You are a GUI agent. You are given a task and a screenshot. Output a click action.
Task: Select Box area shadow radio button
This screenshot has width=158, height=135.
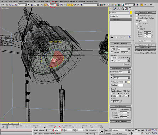pyautogui.click(x=138, y=26)
